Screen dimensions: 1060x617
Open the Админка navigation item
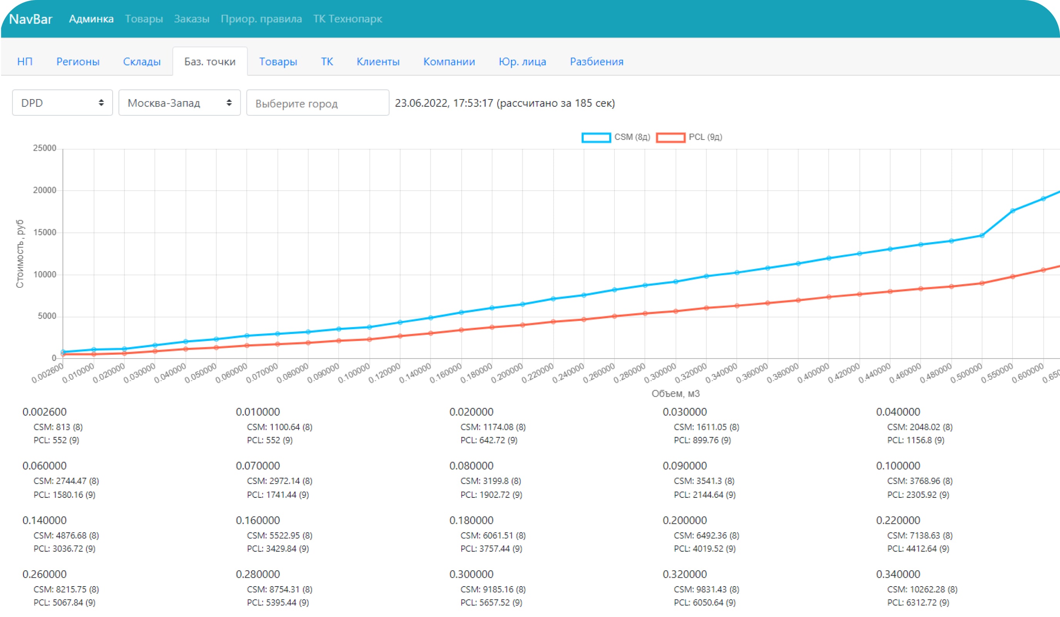(x=91, y=19)
